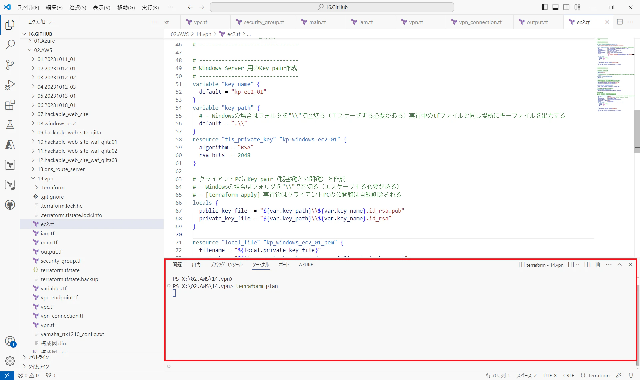Click the code minimap preview
Screen dimensions: 640x380
click(615, 75)
